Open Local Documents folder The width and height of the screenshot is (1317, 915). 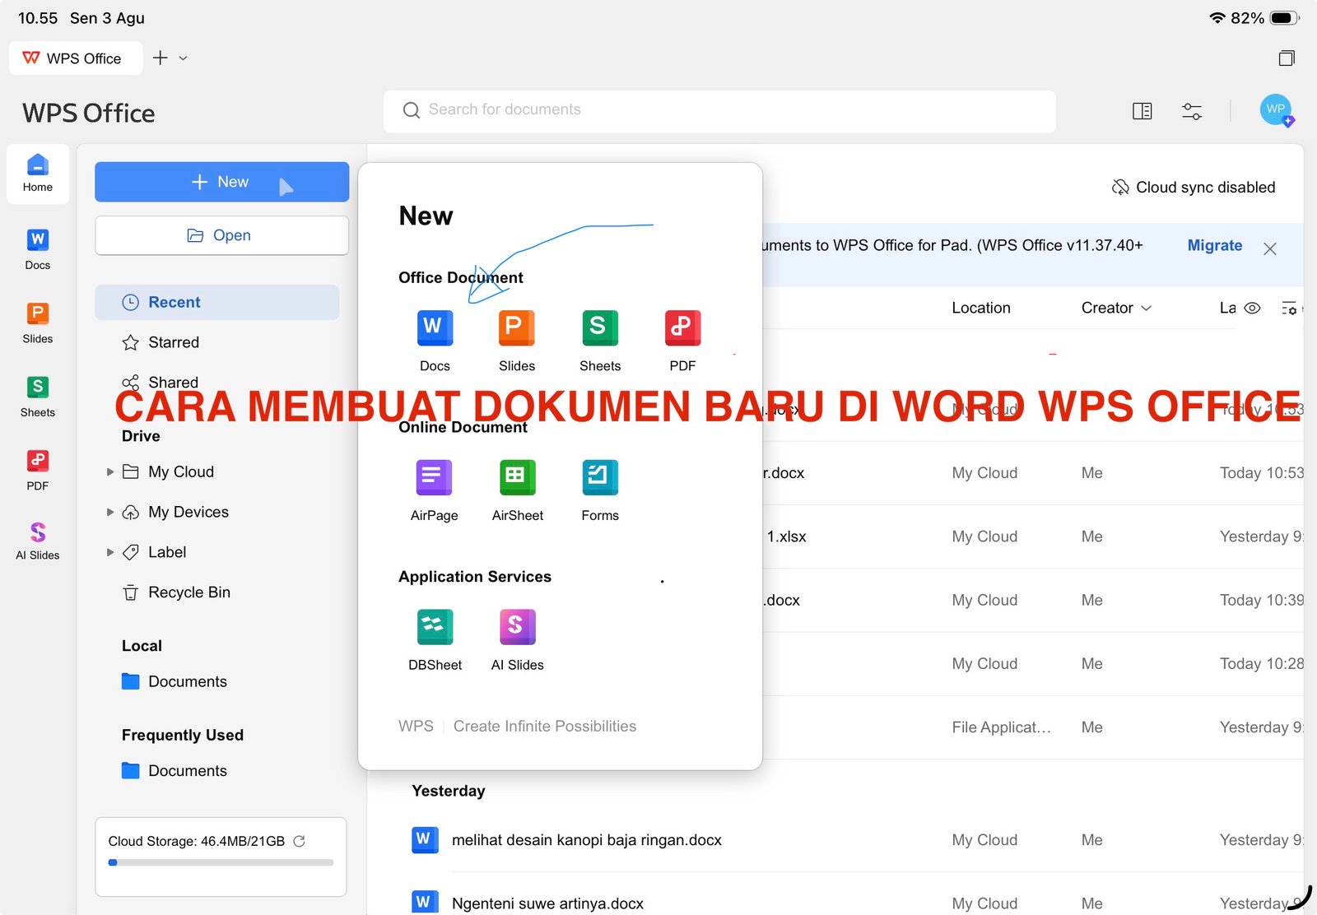click(x=175, y=681)
